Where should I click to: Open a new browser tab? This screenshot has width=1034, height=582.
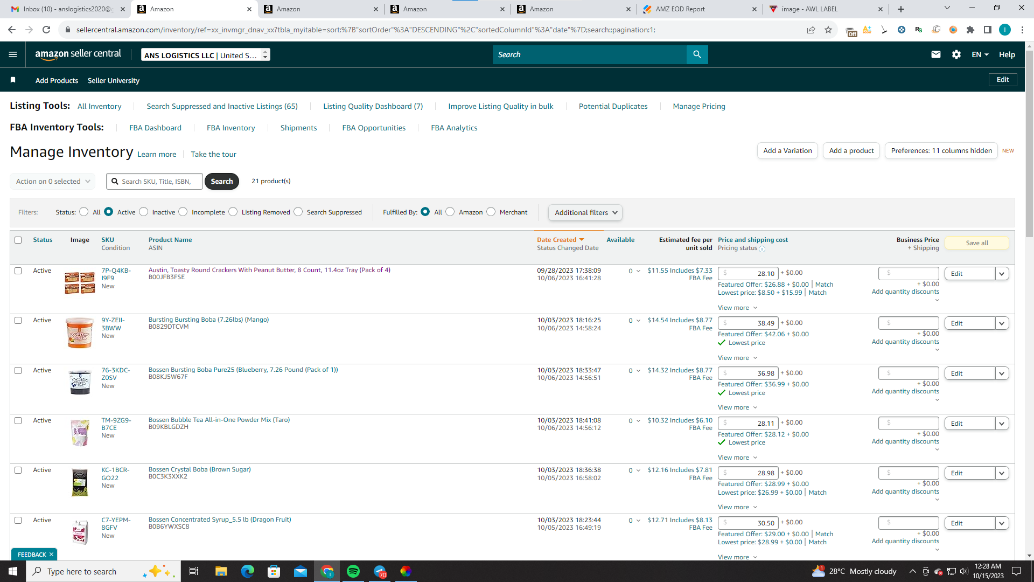pos(901,9)
